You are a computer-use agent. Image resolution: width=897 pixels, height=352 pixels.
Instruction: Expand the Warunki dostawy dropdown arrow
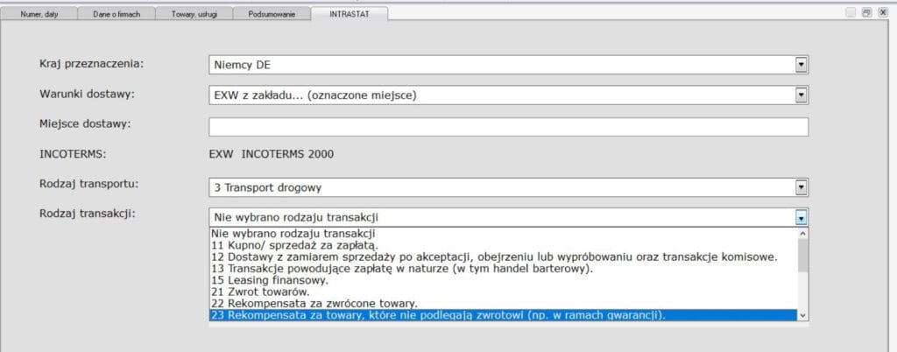tap(801, 95)
